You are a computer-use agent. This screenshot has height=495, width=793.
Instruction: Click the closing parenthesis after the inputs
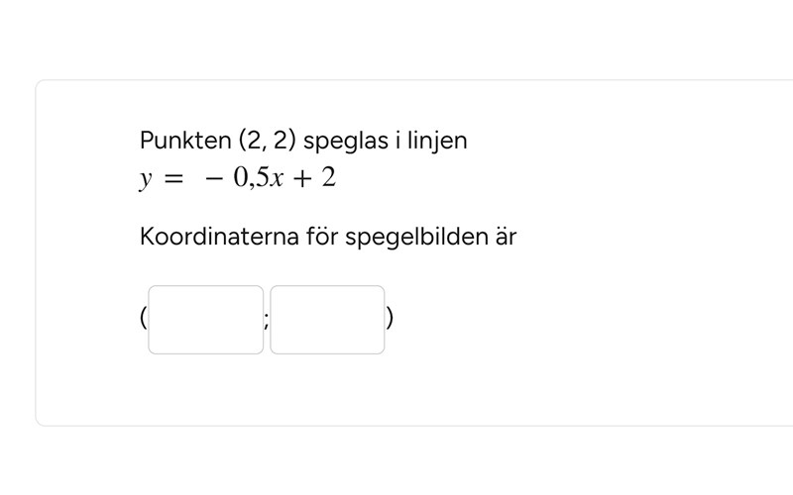391,319
